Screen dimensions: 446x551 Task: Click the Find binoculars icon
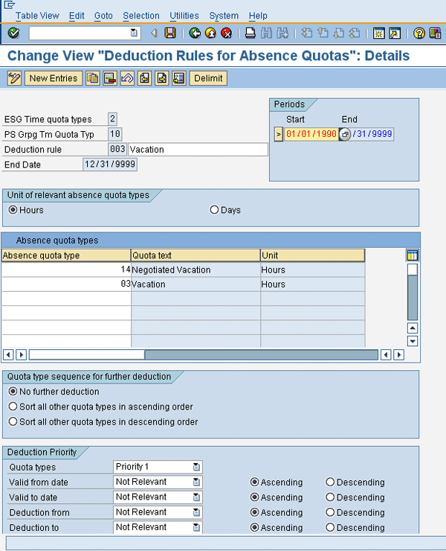point(266,33)
